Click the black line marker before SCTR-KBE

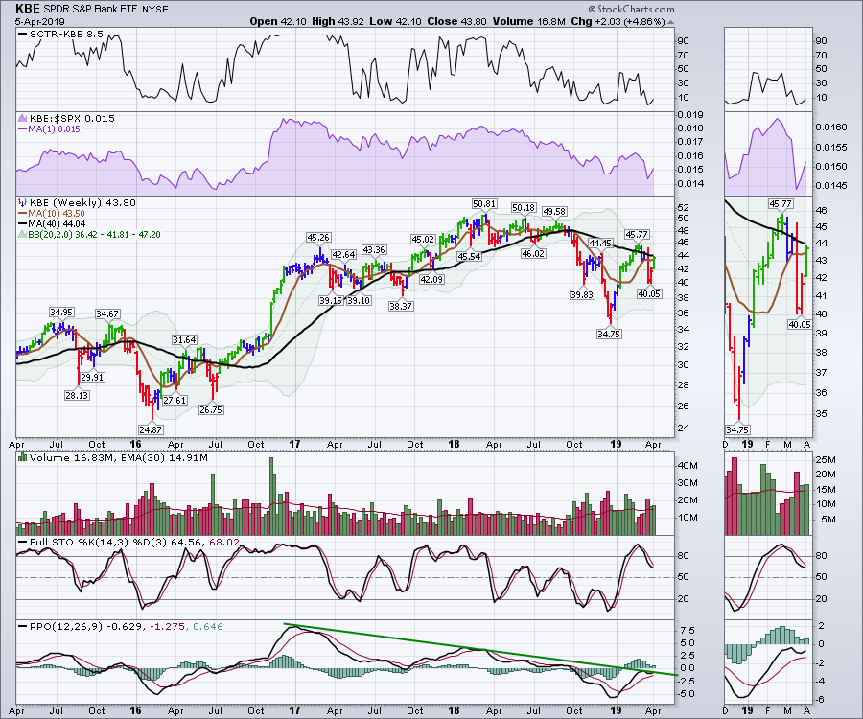coord(23,35)
